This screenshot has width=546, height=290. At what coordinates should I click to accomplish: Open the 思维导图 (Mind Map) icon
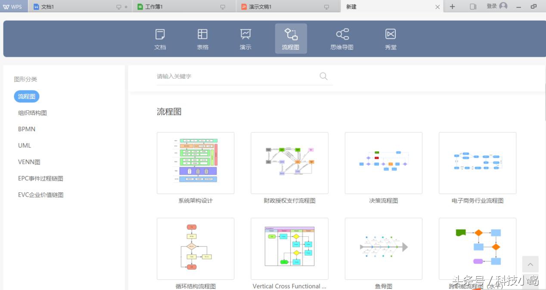coord(341,38)
